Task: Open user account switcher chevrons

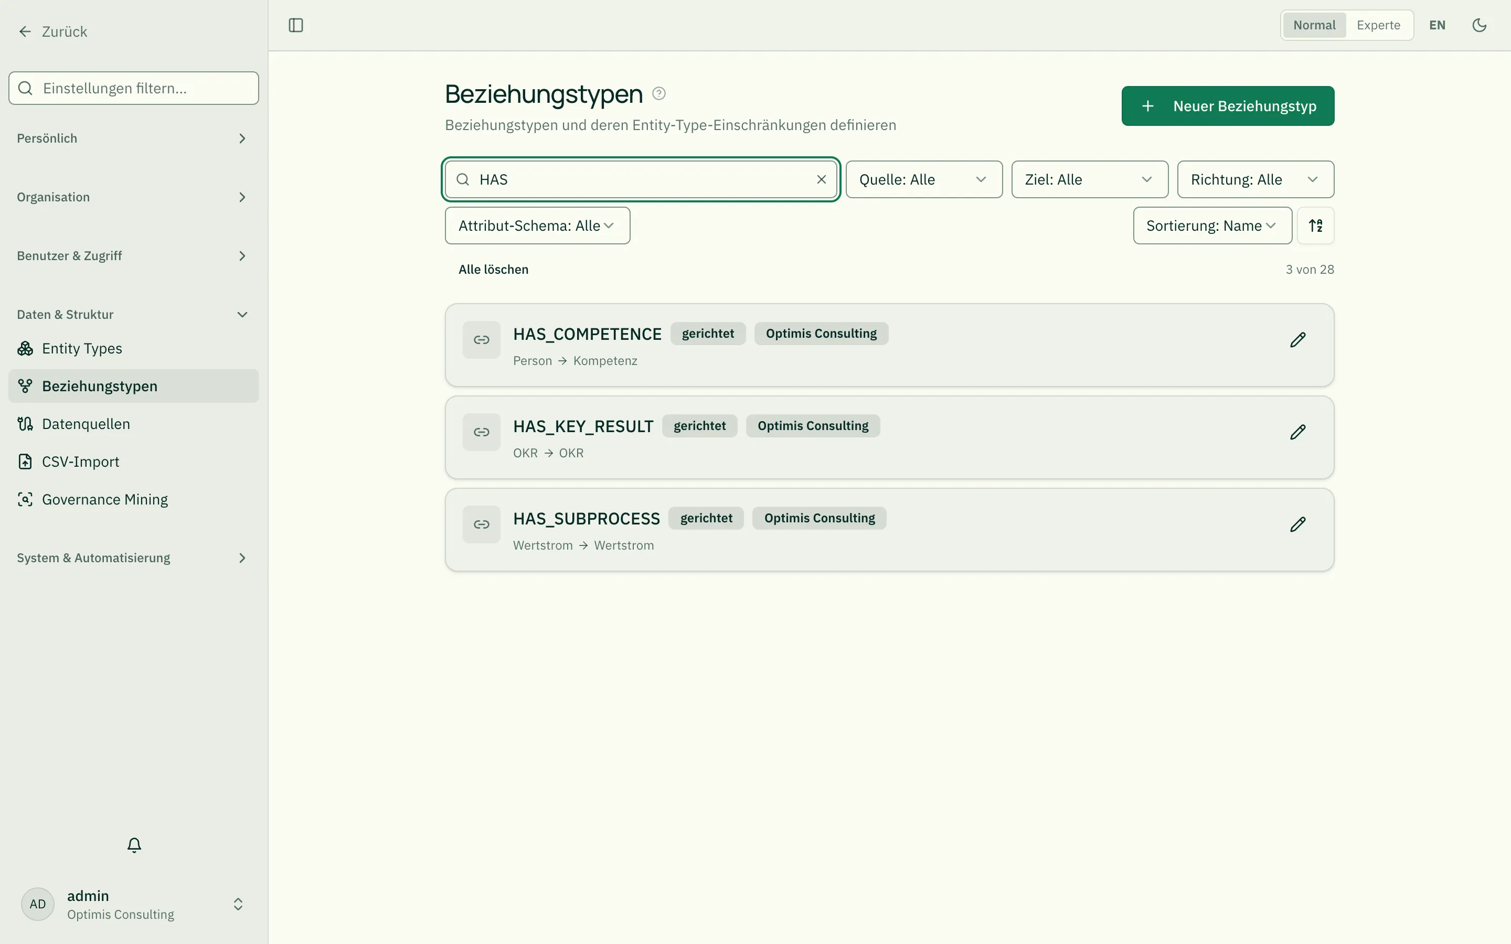Action: click(238, 904)
